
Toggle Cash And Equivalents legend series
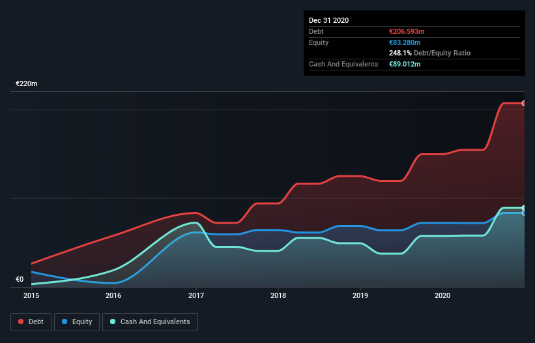[150, 322]
